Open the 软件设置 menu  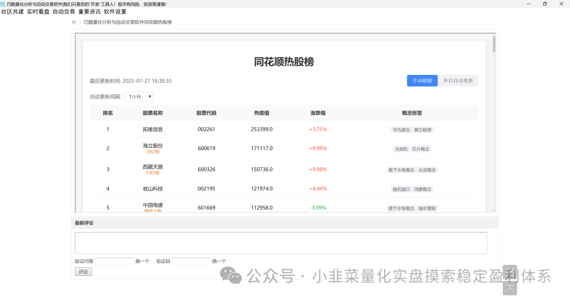tap(115, 12)
